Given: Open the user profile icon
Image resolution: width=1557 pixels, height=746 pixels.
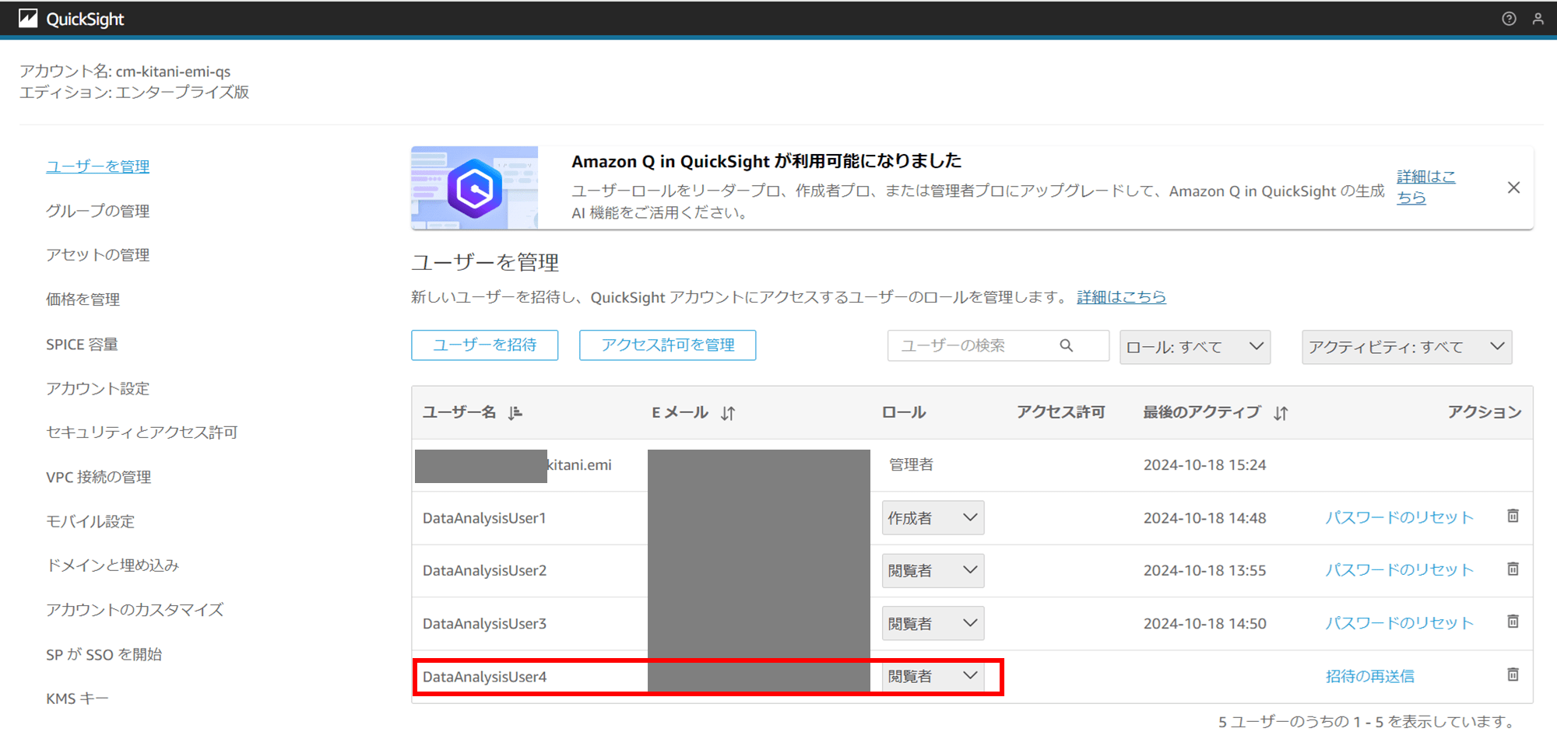Looking at the screenshot, I should pyautogui.click(x=1538, y=19).
